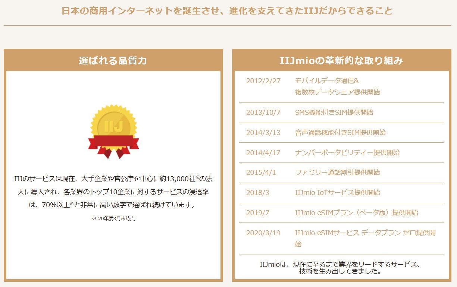Click the ナンバーポータビリティー提供開始 entry
Screen dimensions: 457x287
pos(347,152)
